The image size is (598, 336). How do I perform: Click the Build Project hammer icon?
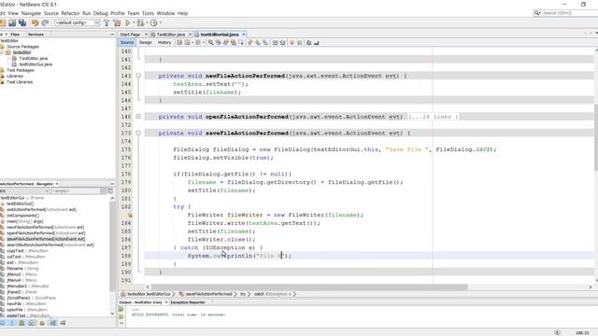click(107, 22)
